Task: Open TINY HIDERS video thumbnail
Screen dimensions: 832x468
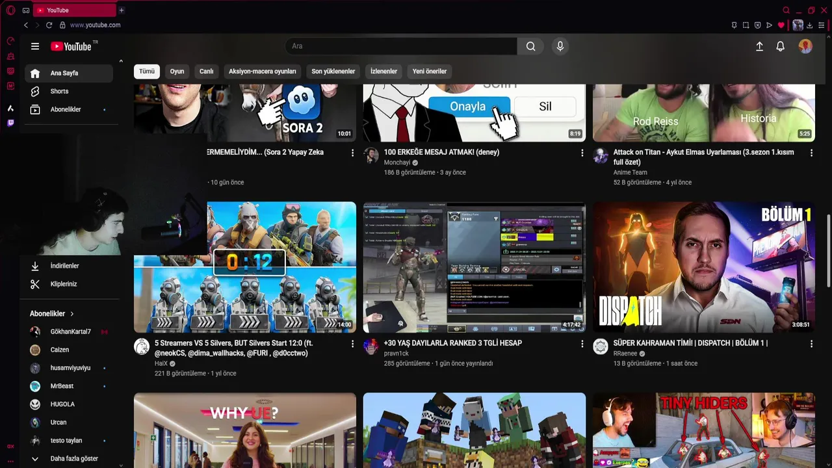Action: tap(704, 430)
